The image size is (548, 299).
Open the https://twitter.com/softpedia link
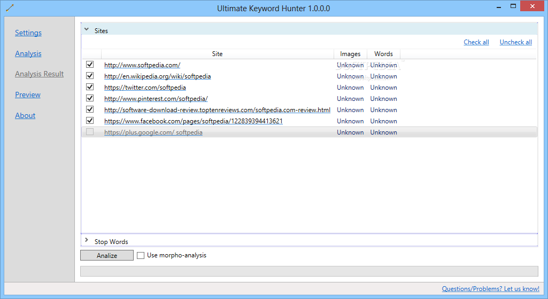(145, 87)
